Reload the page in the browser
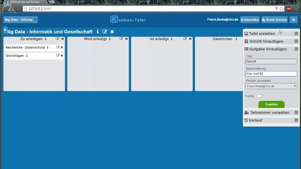 click(18, 9)
